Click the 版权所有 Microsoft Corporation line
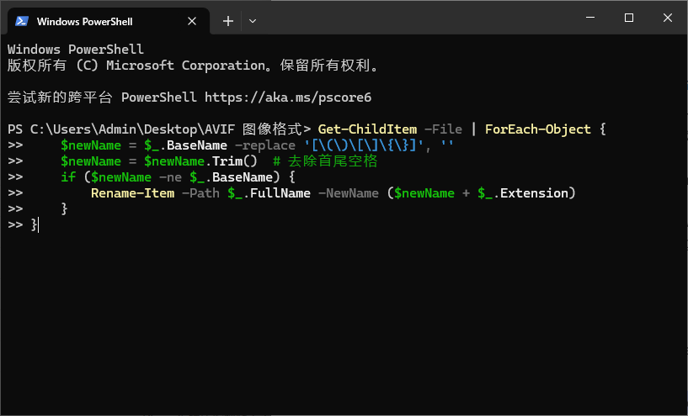688x416 pixels. point(193,66)
